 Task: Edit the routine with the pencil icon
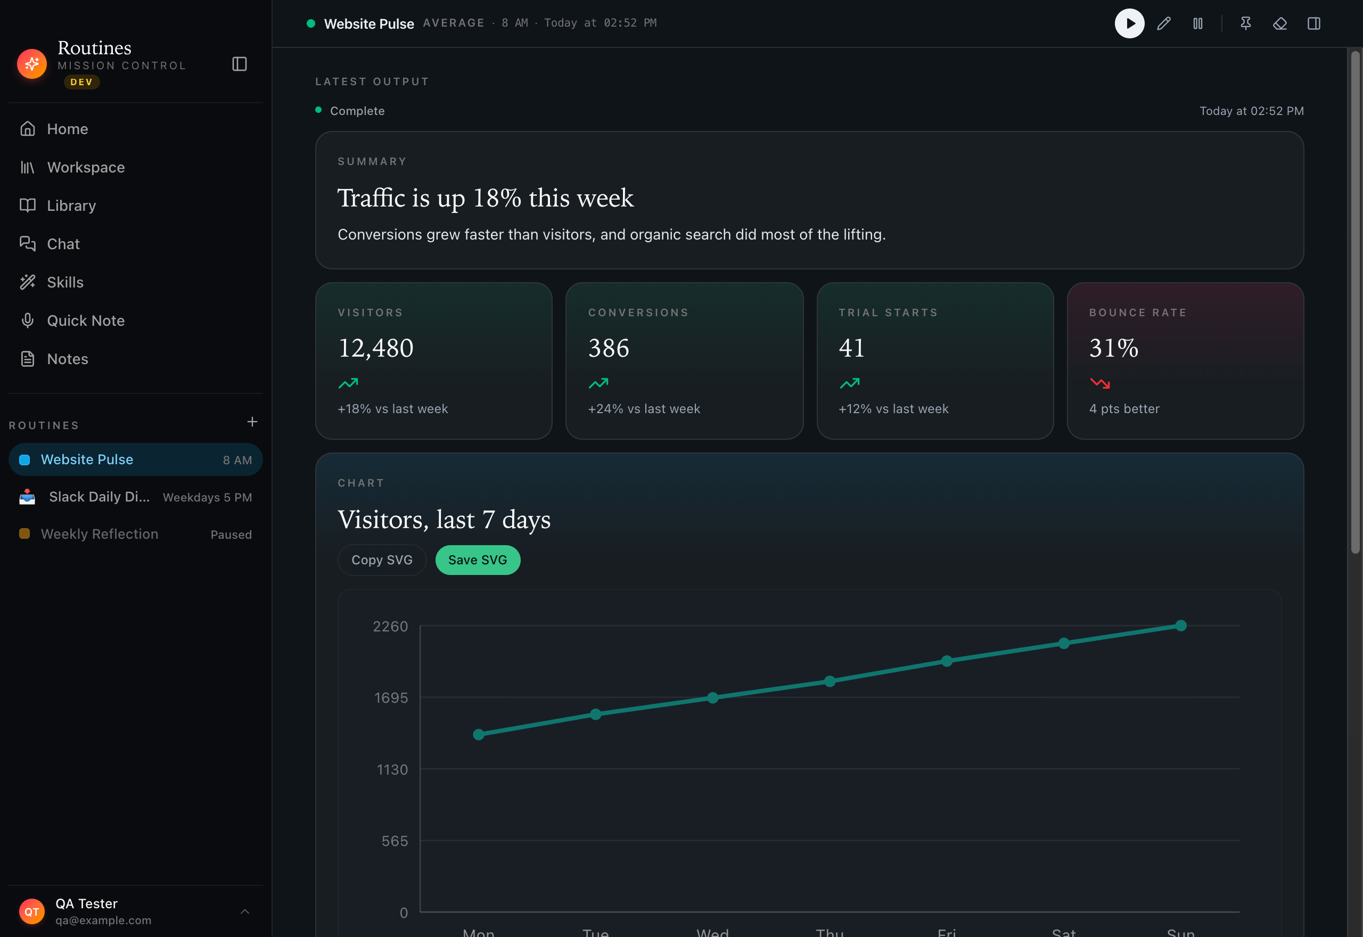(1164, 23)
